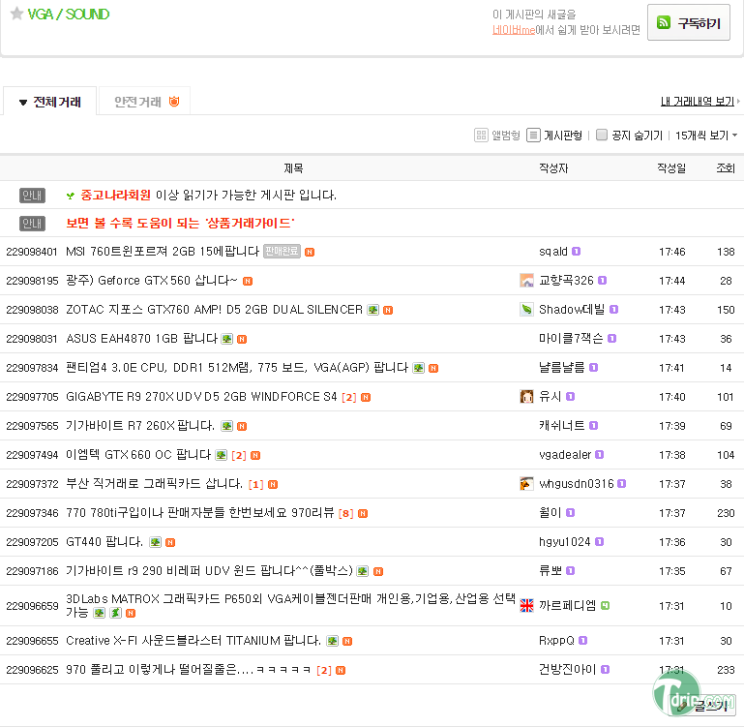Open ZOTAC 지포스 GTX760 AMP! post
The height and width of the screenshot is (727, 744).
[214, 310]
